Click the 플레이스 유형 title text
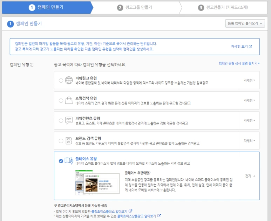271x221 pixels. coord(86,159)
